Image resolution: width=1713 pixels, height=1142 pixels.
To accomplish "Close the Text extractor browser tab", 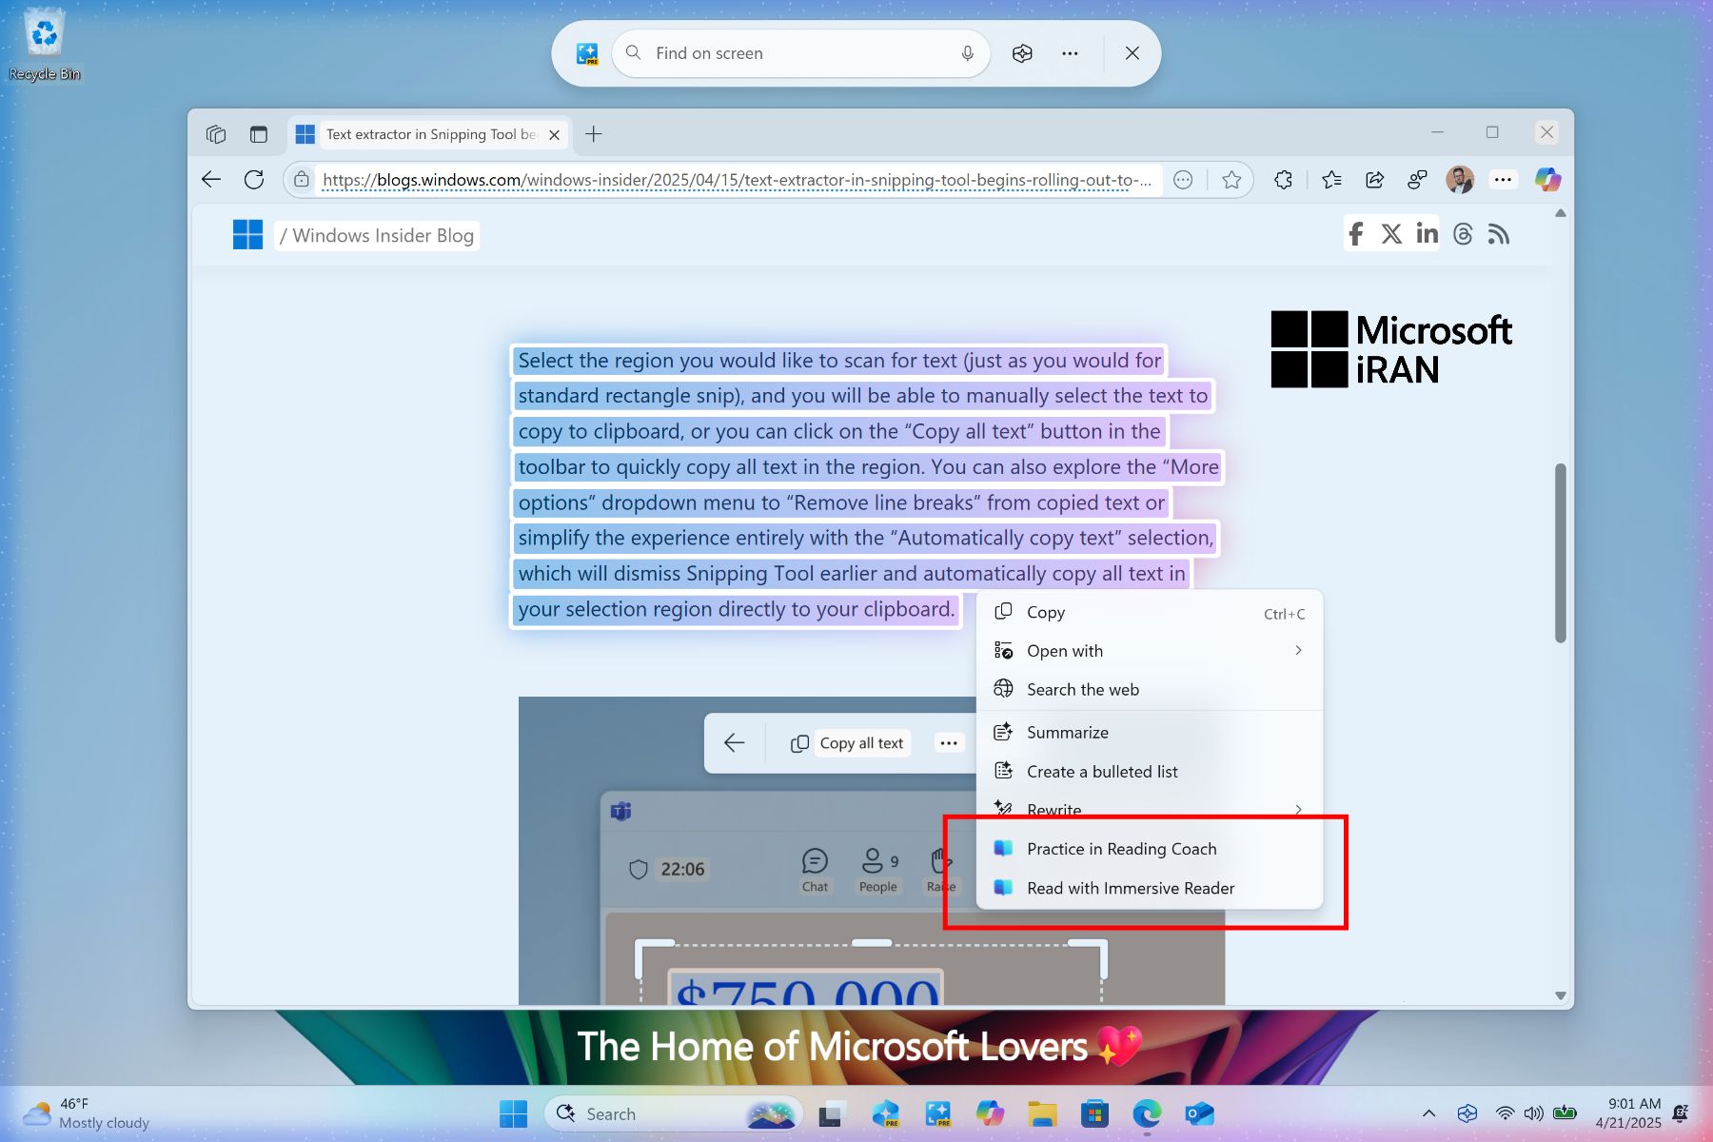I will coord(554,135).
